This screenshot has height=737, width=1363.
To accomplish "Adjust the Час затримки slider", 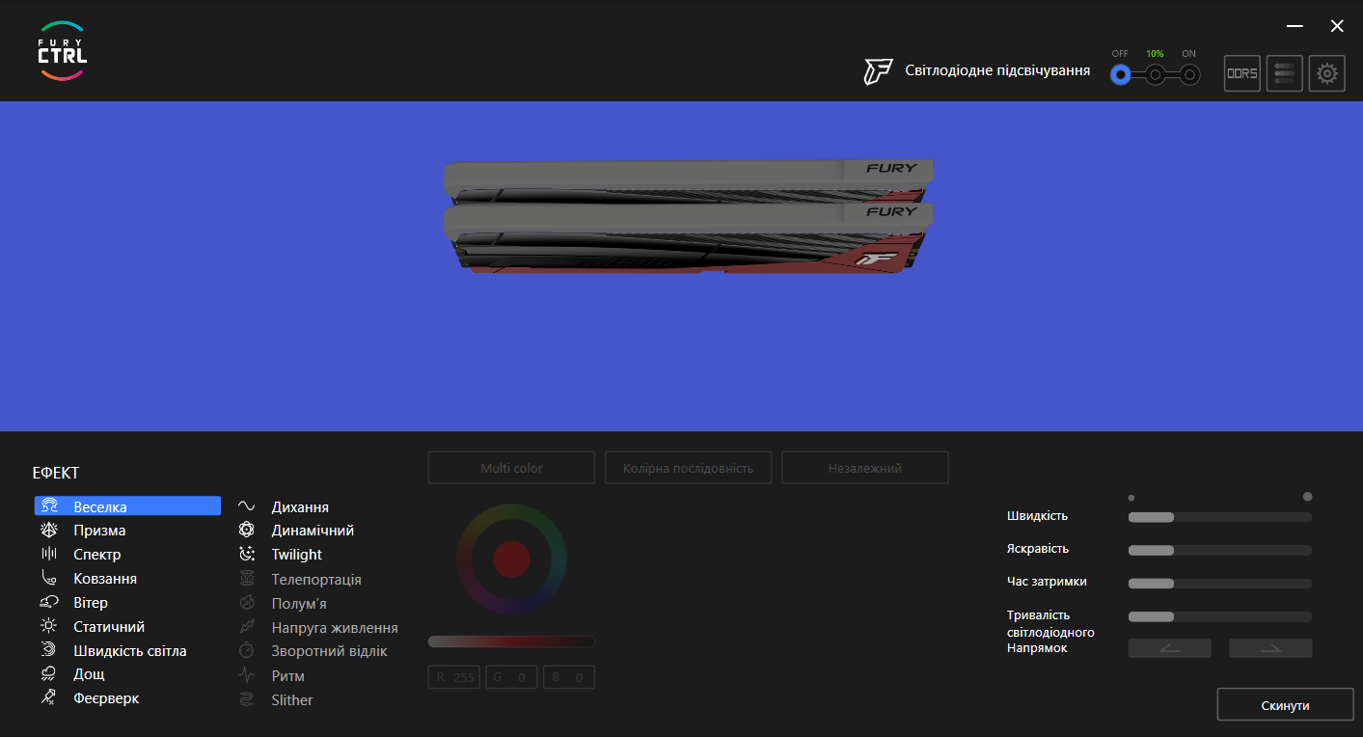I will pyautogui.click(x=1220, y=584).
